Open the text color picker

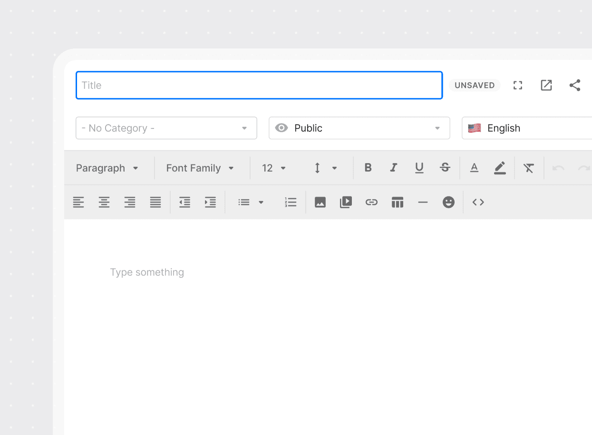[x=474, y=168]
